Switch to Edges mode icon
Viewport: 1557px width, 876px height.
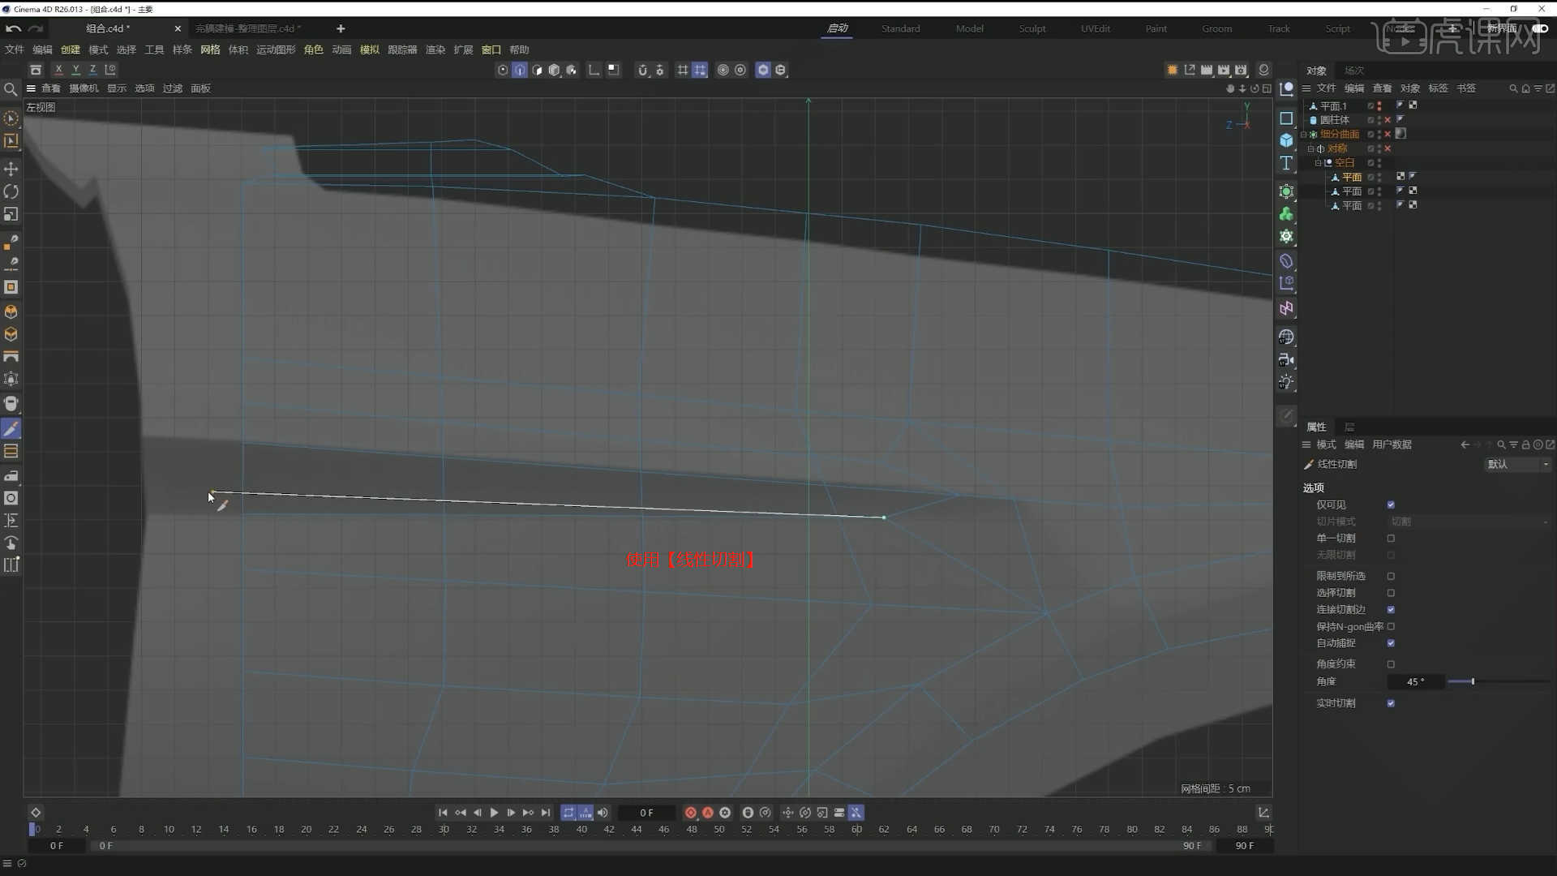click(520, 71)
